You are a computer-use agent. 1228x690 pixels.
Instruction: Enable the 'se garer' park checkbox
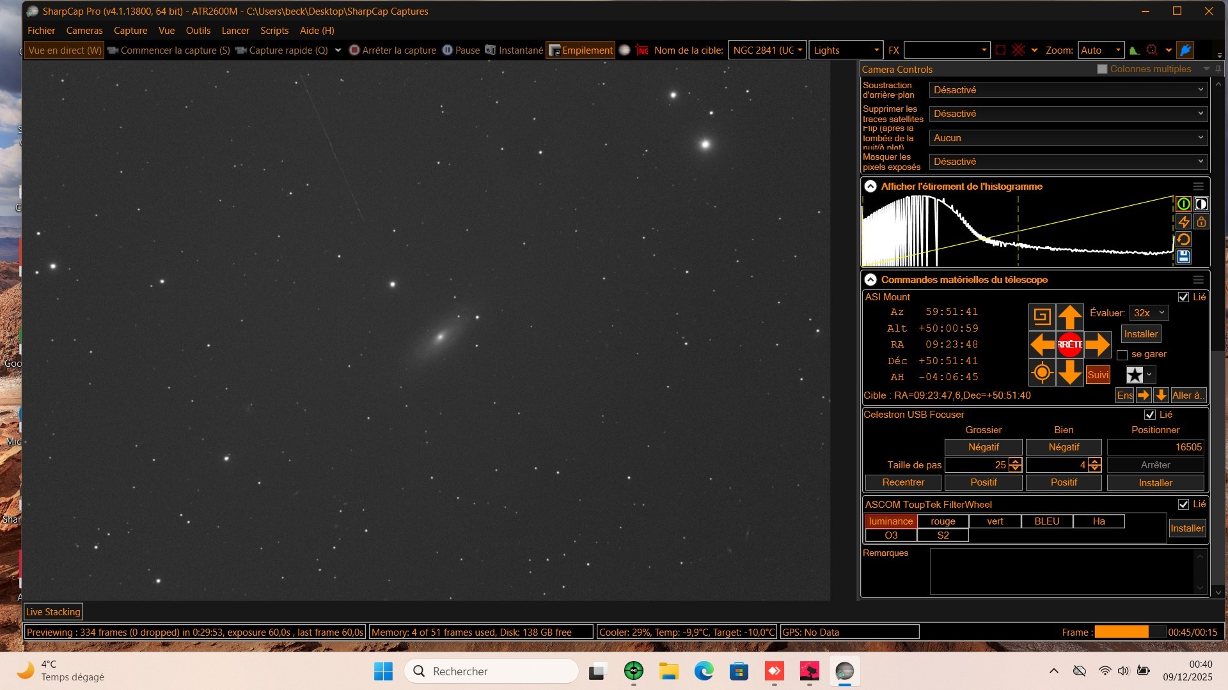pyautogui.click(x=1122, y=355)
